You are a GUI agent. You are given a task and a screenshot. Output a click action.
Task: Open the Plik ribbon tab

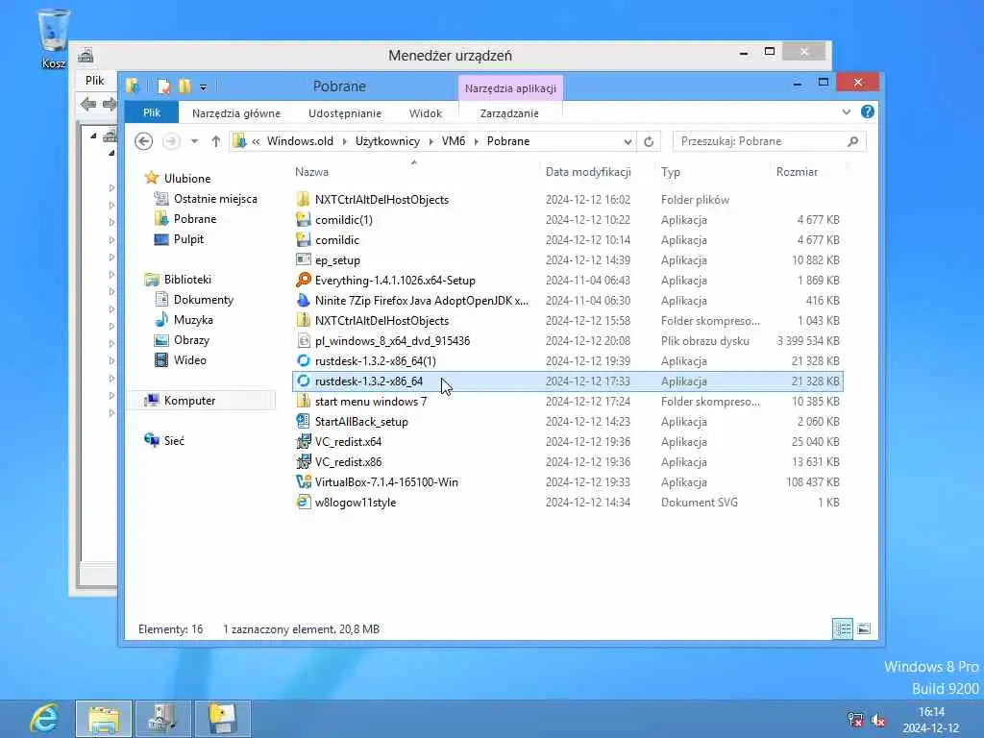(x=152, y=113)
